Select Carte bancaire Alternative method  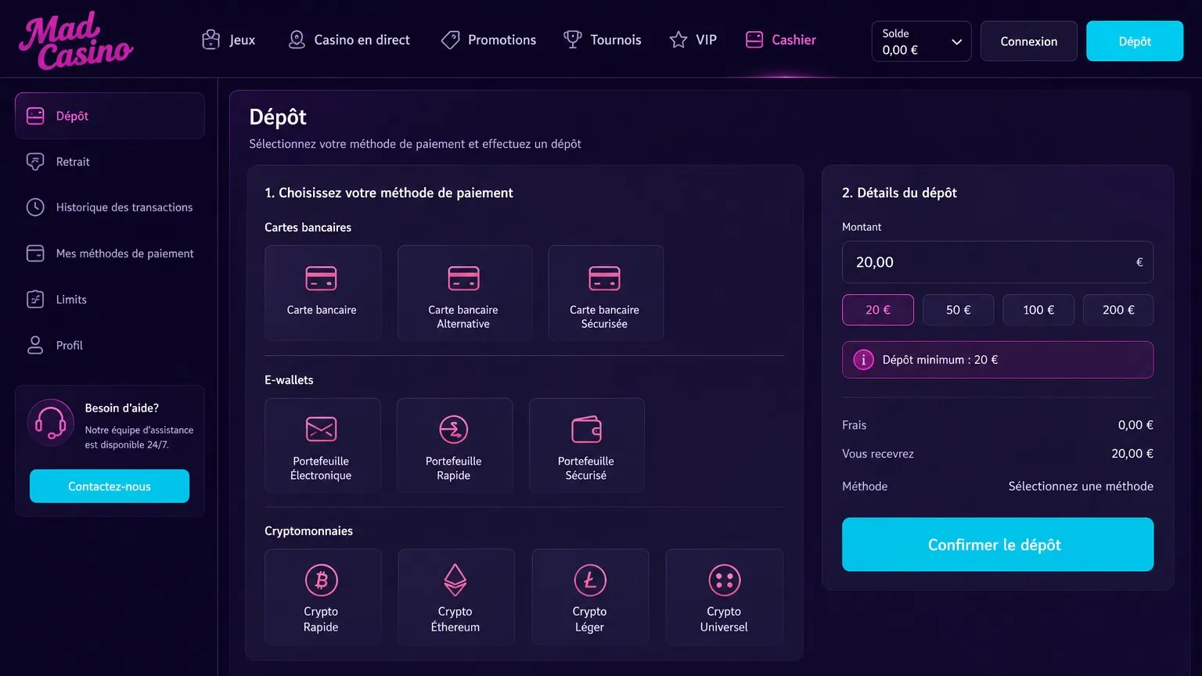tap(465, 293)
